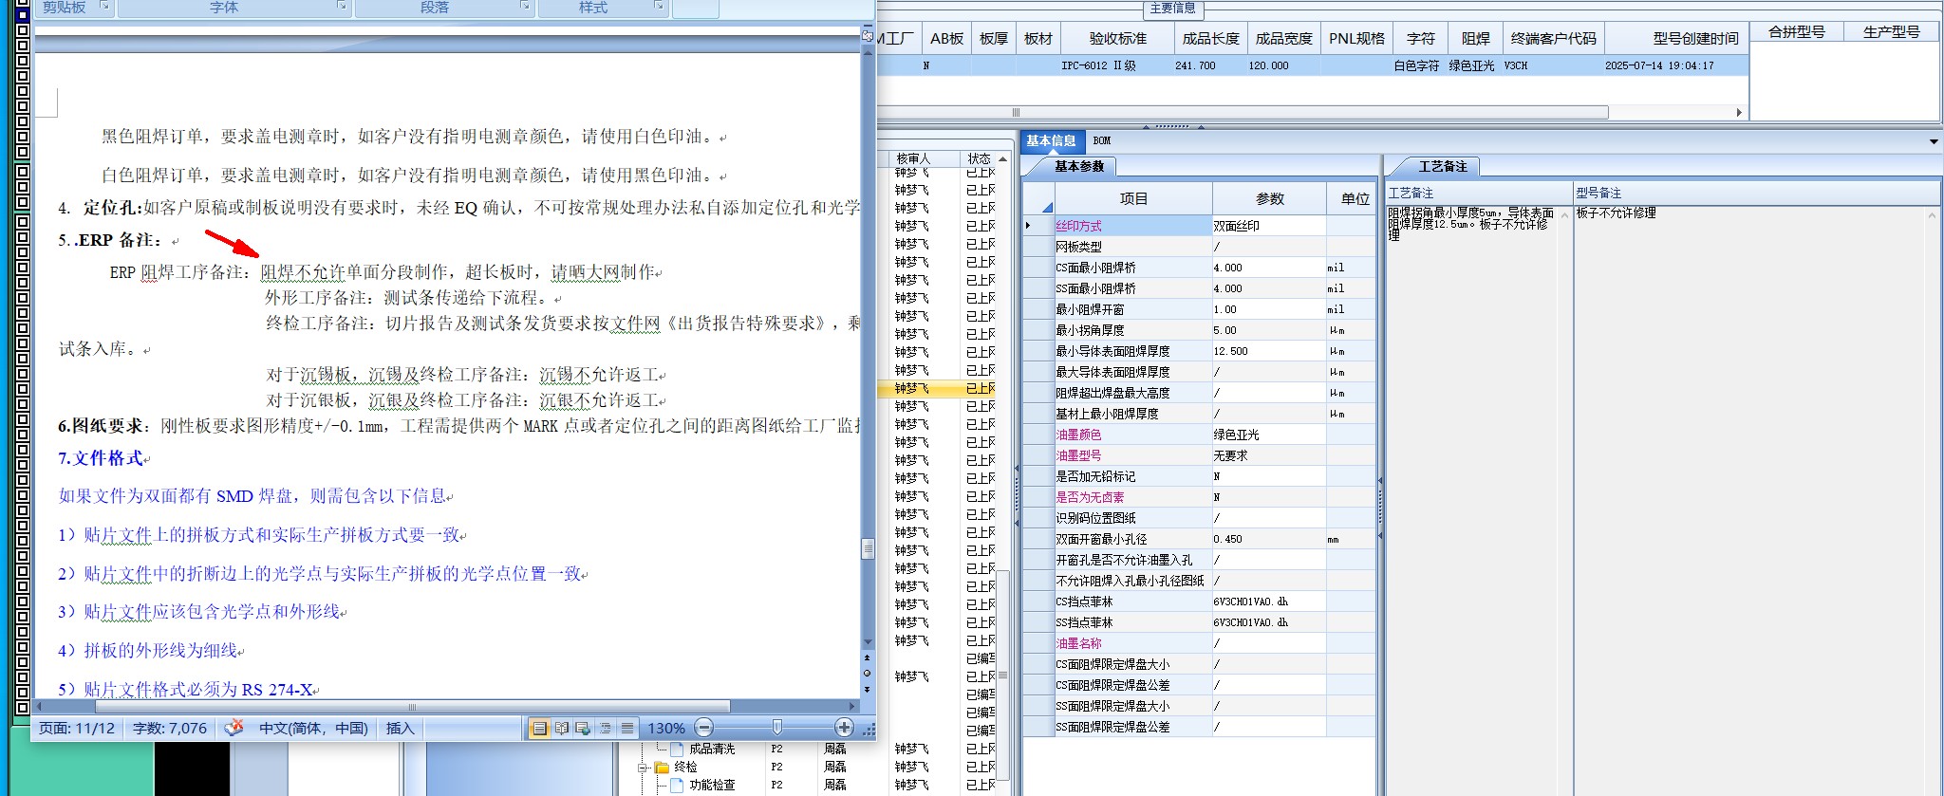The width and height of the screenshot is (1944, 796).
Task: Switch to Web Layout view icon
Action: (x=583, y=728)
